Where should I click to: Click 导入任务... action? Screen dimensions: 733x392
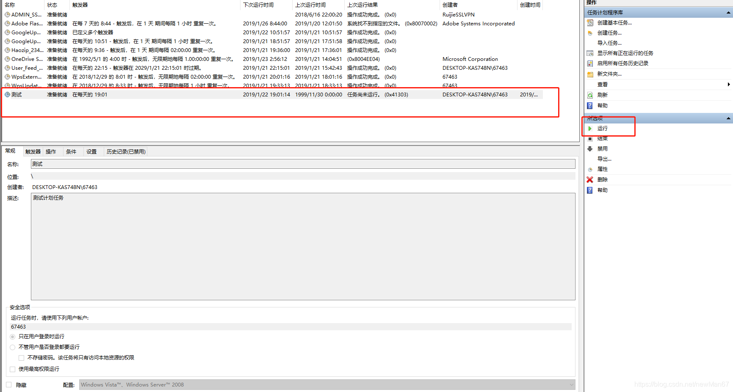click(609, 43)
